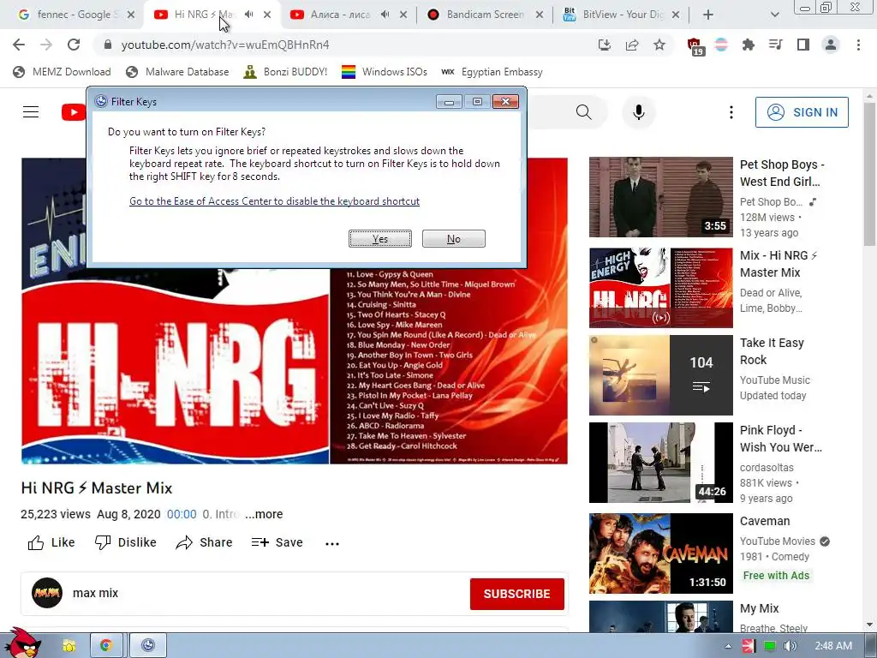Open the Take It Easy Rock playlist thumbnail
The height and width of the screenshot is (658, 877).
click(x=660, y=375)
